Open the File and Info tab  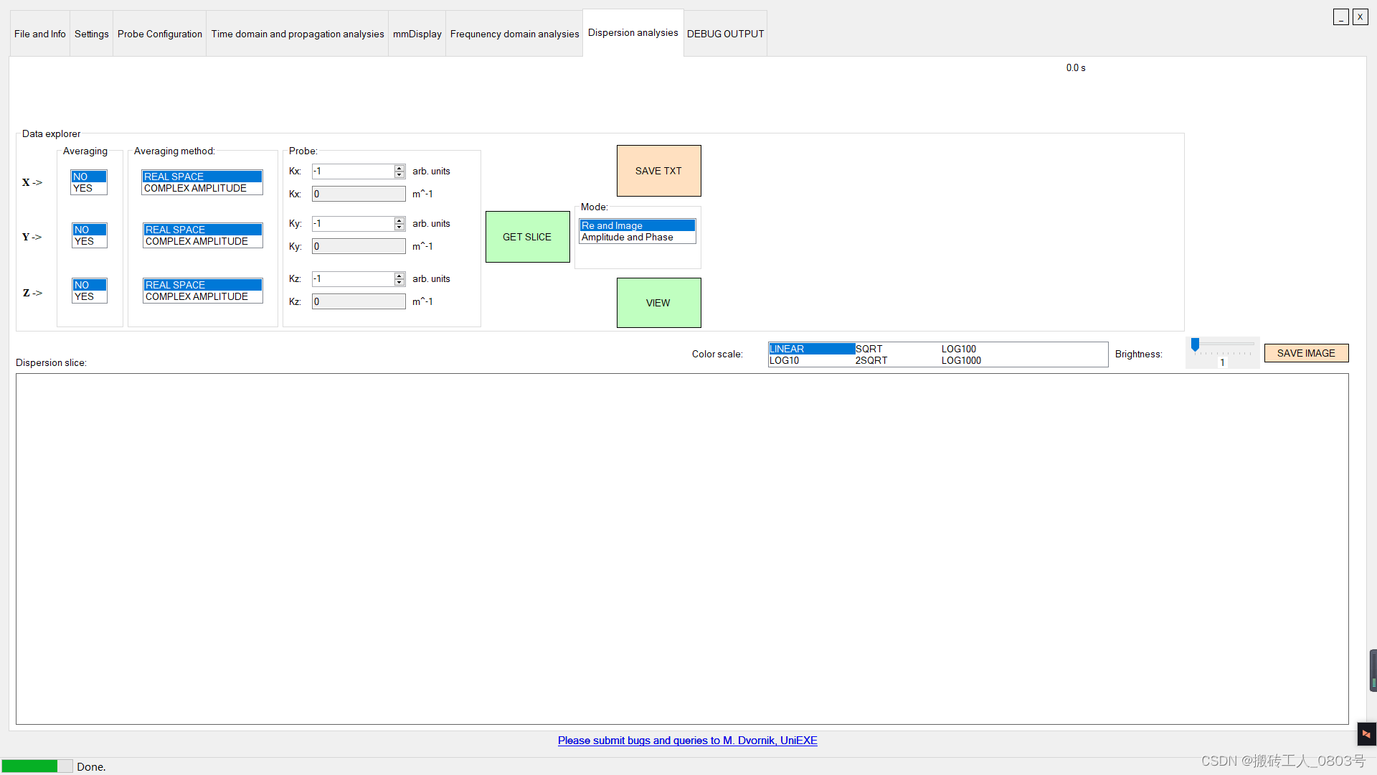coord(40,34)
